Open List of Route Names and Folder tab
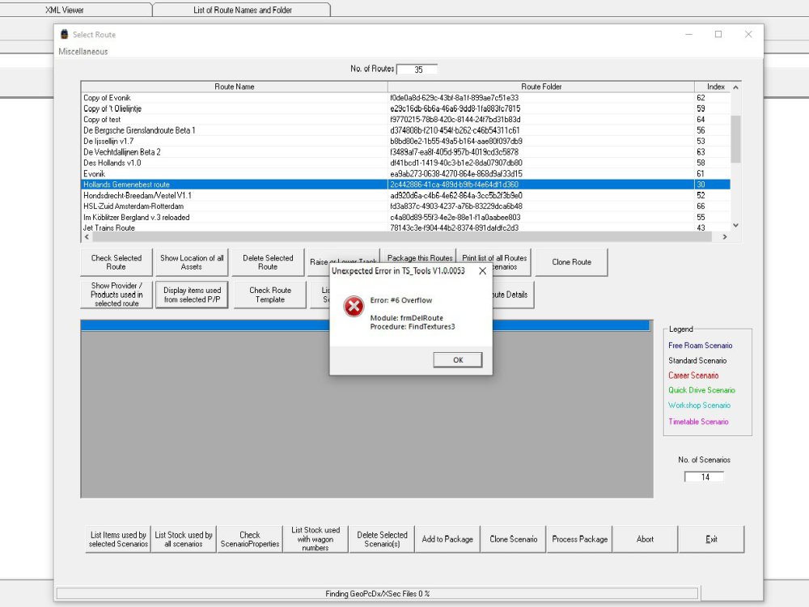809x607 pixels. [243, 10]
